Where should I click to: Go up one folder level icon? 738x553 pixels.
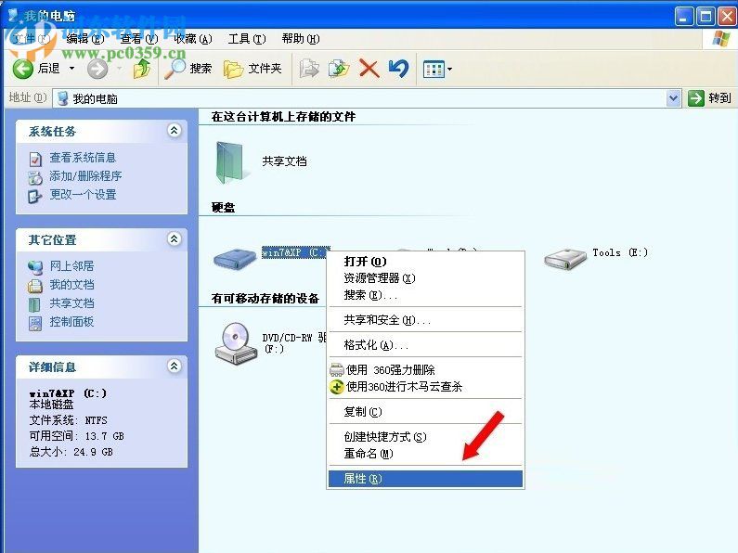pyautogui.click(x=142, y=69)
